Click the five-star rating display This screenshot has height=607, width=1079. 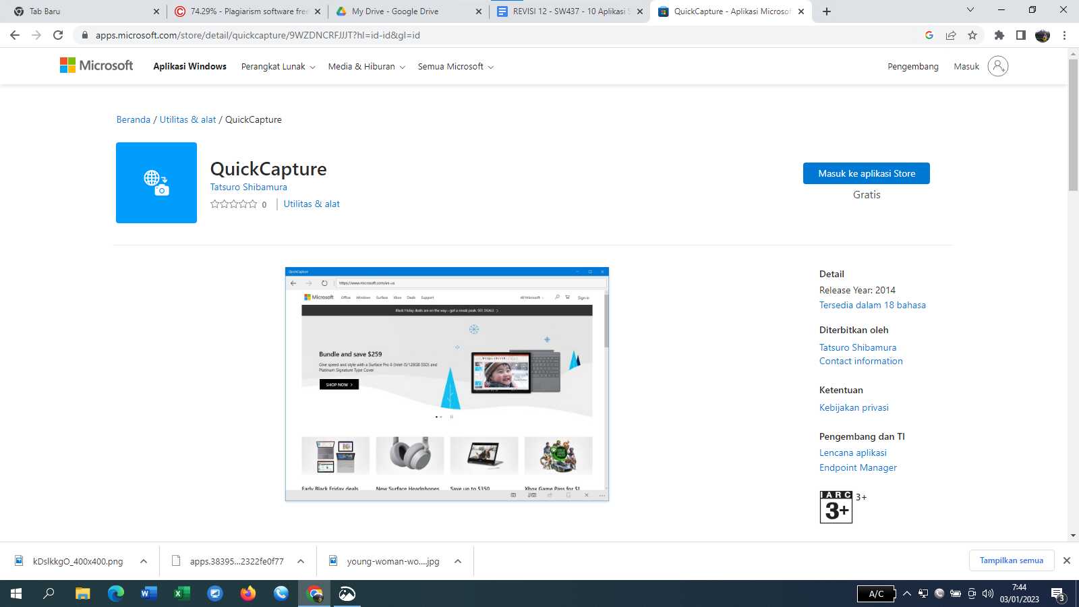coord(233,204)
